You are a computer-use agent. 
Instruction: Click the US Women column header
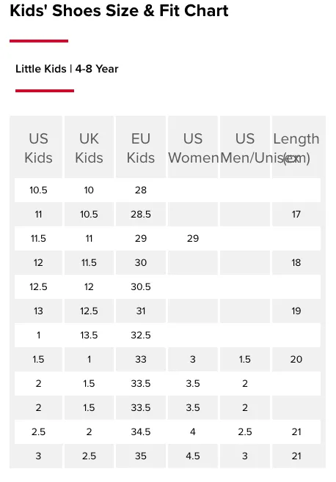pos(193,148)
